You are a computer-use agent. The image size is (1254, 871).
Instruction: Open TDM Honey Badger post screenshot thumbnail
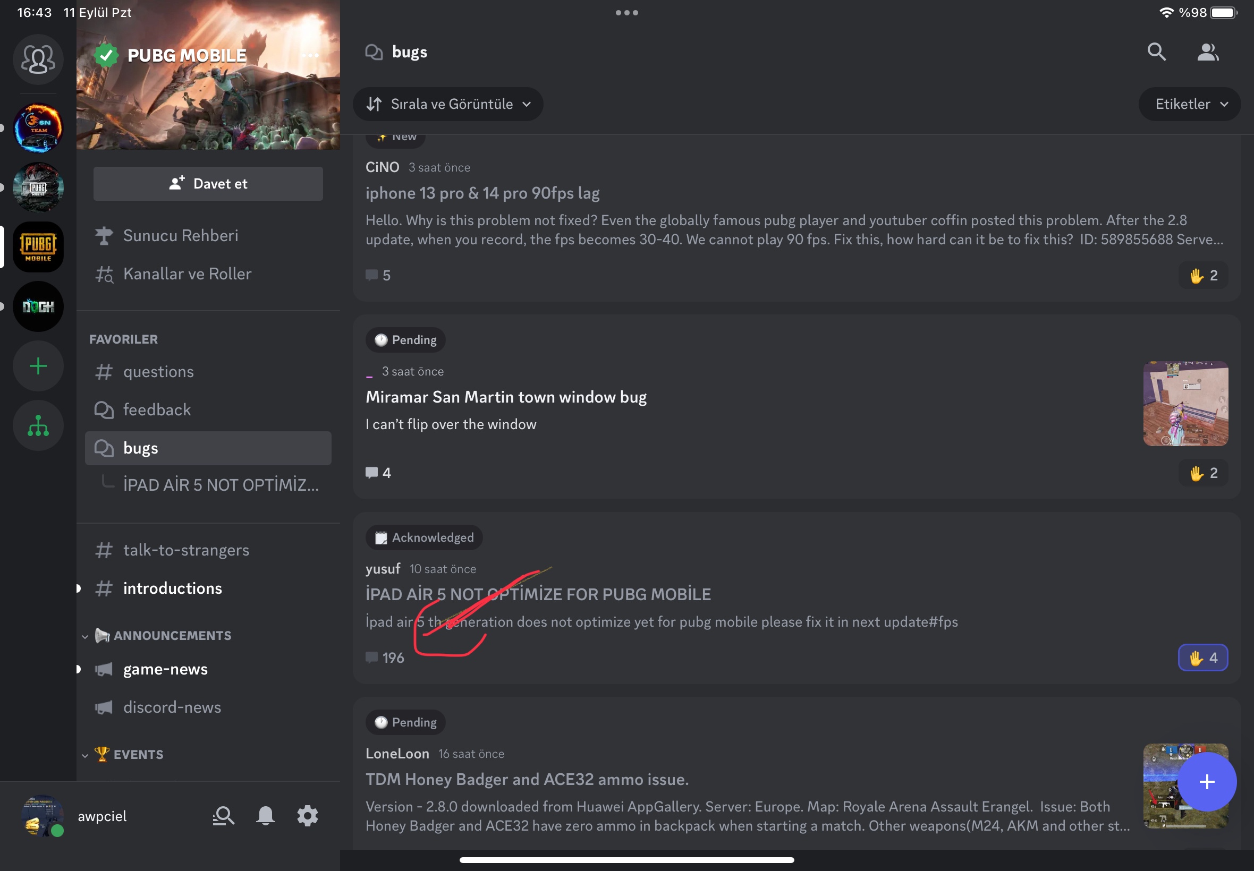(1186, 786)
